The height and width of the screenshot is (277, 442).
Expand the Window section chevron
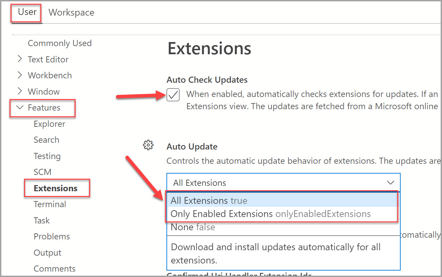tap(20, 91)
